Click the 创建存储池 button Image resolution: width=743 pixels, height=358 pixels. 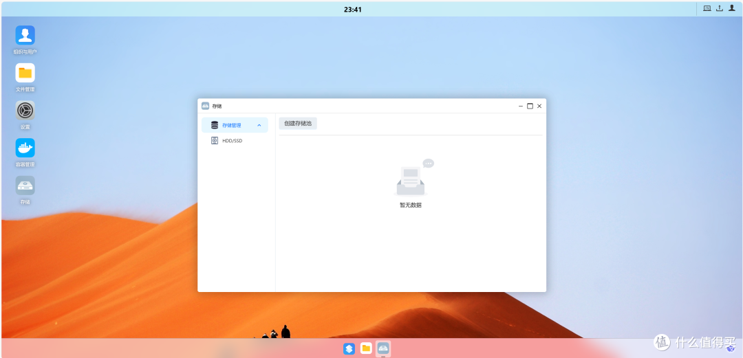(298, 124)
